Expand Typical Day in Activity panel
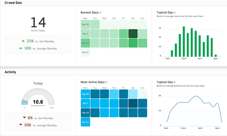Viewport: 227px width, 136px height. click(x=166, y=82)
